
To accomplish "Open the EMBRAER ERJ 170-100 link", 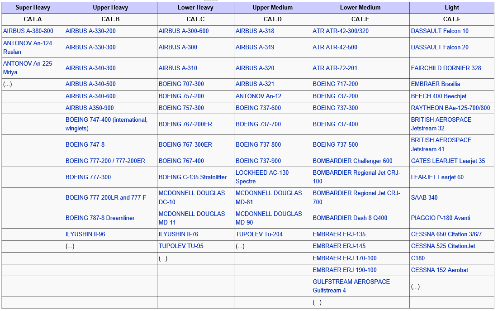I will coord(345,258).
